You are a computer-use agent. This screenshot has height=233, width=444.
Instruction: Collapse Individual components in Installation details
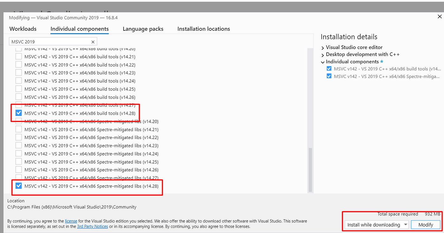323,62
